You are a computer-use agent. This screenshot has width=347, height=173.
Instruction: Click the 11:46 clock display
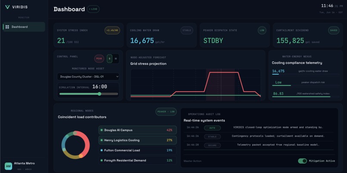point(327,6)
